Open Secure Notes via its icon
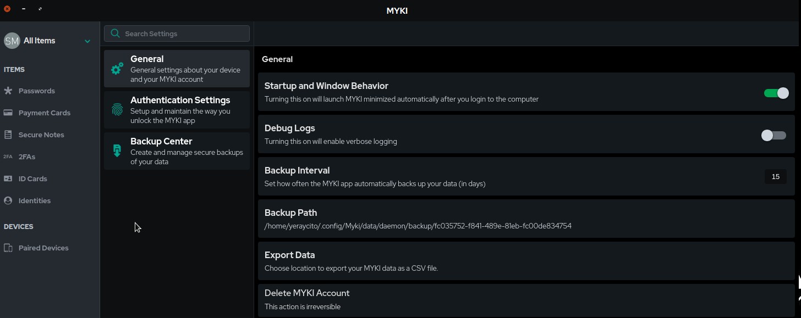Viewport: 801px width, 318px height. tap(8, 135)
